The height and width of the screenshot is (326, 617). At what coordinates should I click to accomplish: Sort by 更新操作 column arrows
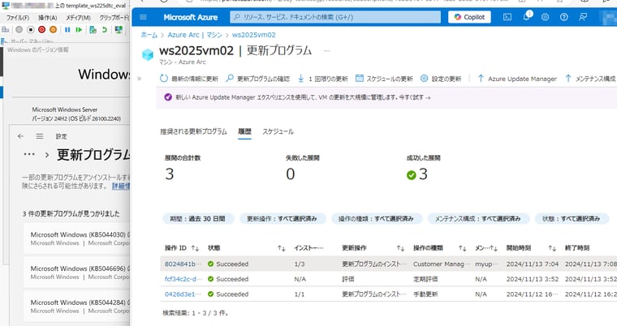point(400,248)
